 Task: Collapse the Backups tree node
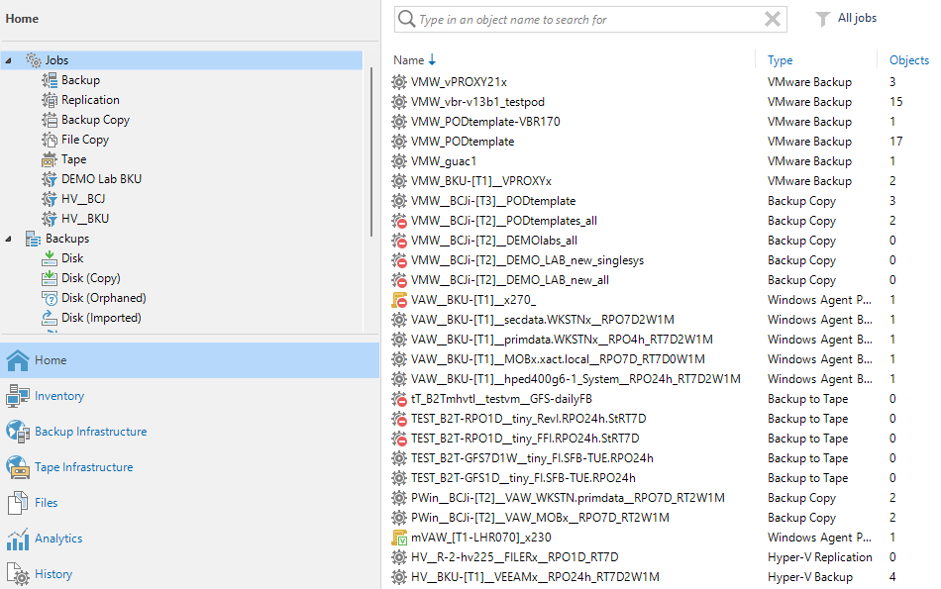9,239
